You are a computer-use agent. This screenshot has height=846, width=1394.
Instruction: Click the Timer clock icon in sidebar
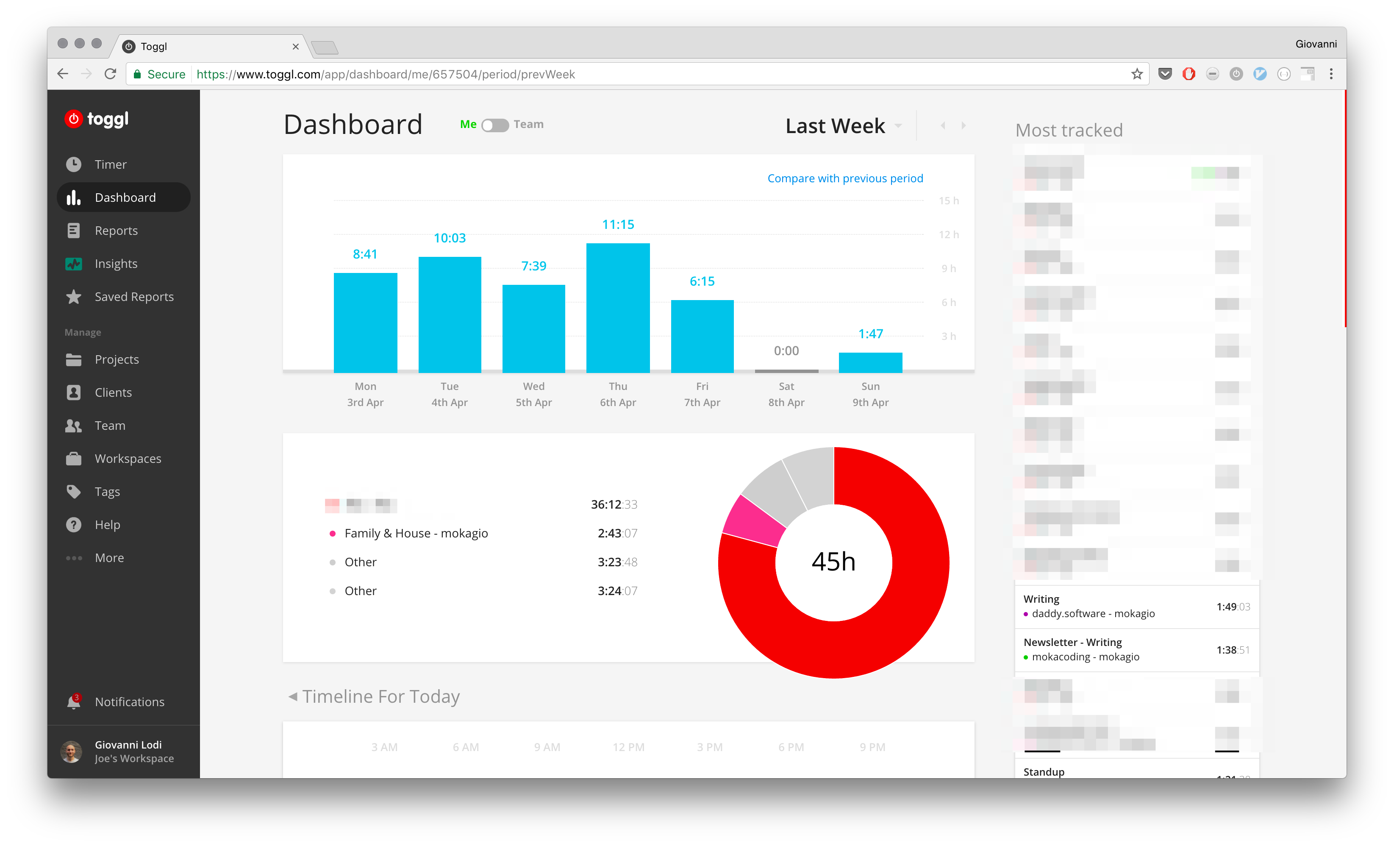(74, 164)
